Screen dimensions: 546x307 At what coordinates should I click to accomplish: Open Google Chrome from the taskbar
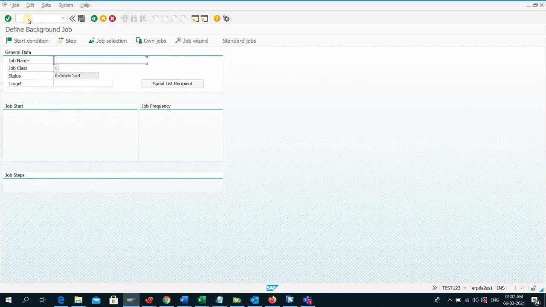pyautogui.click(x=166, y=300)
